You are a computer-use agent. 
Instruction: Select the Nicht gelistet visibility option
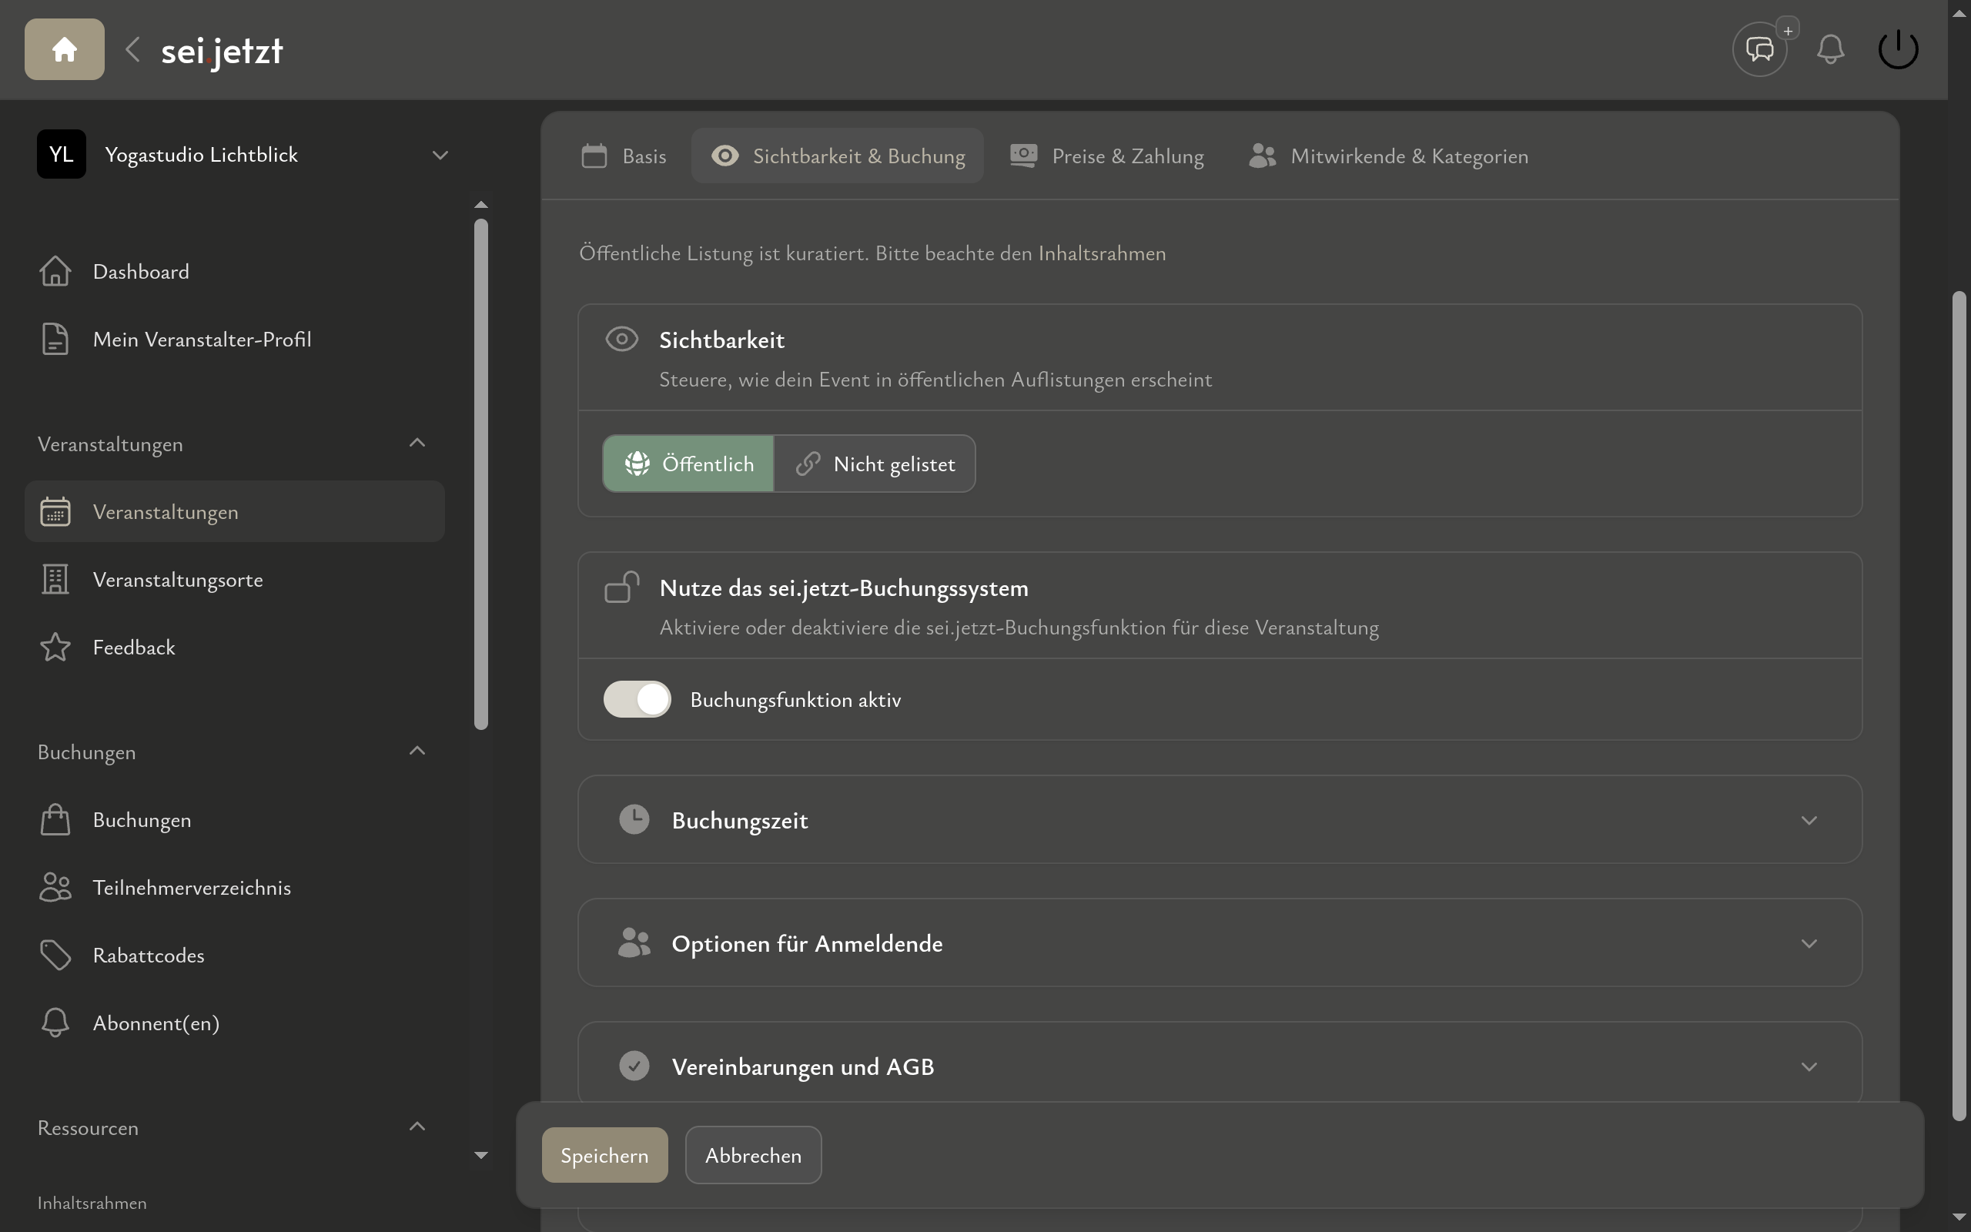875,464
